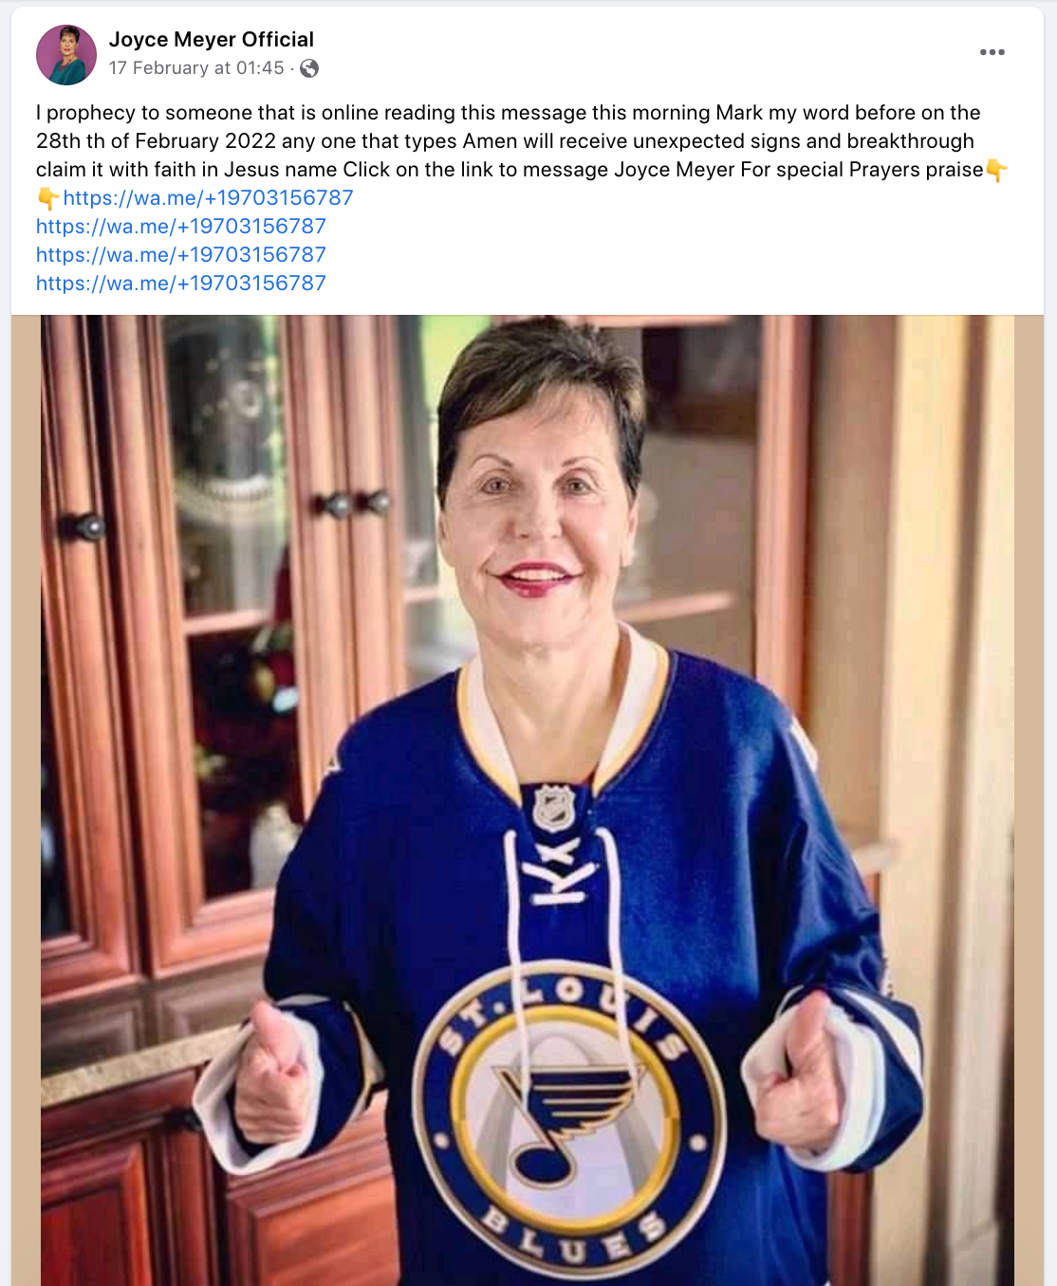
Task: Click the globe public audience icon
Action: click(309, 68)
